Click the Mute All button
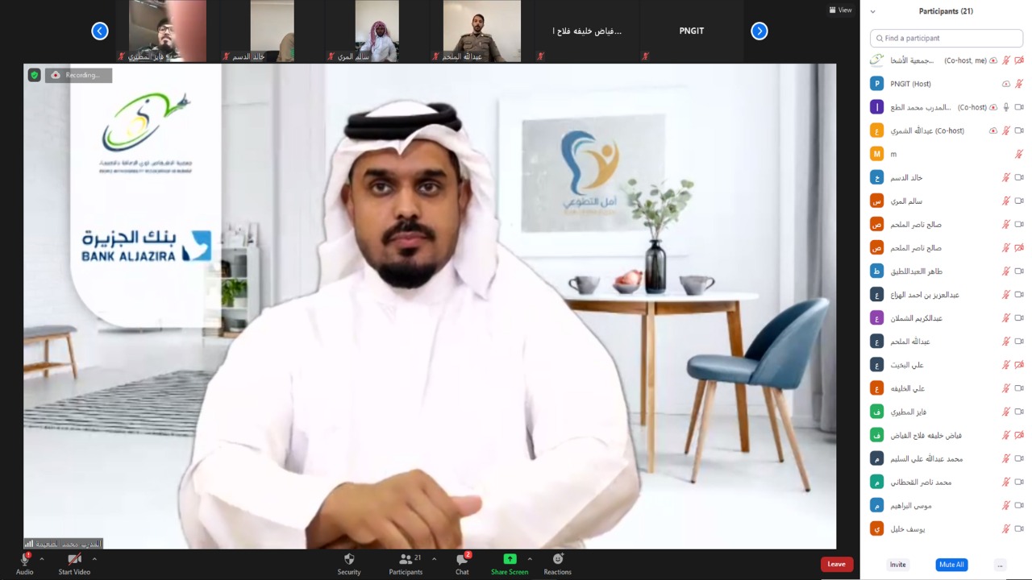This screenshot has width=1032, height=580. (x=951, y=565)
